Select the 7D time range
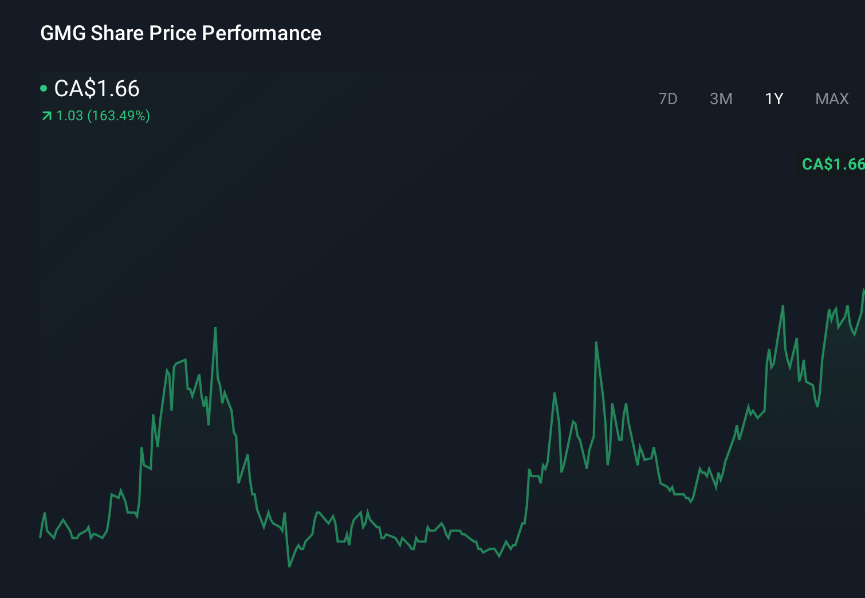This screenshot has width=865, height=598. (x=668, y=99)
